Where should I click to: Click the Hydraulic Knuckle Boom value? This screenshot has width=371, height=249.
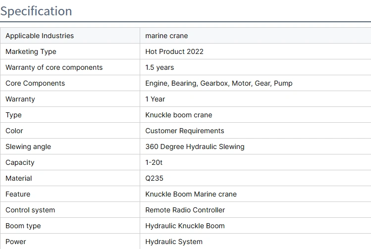(x=185, y=226)
